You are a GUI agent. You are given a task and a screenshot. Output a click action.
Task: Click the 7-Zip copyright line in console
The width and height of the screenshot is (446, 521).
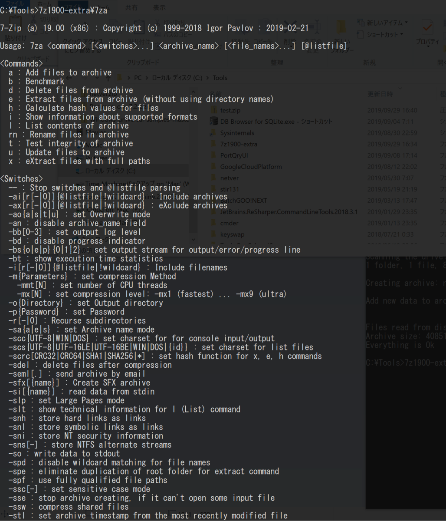(154, 28)
